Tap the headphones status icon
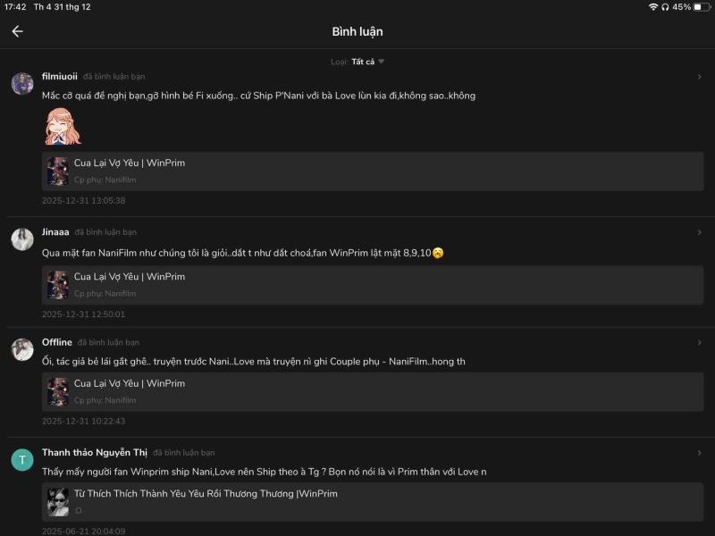This screenshot has height=536, width=715. click(665, 7)
